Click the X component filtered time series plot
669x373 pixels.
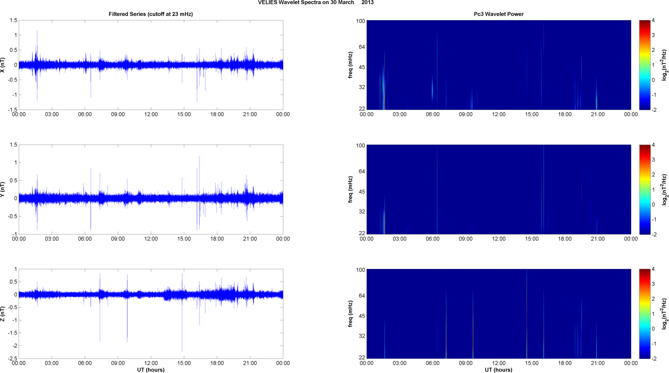[151, 65]
